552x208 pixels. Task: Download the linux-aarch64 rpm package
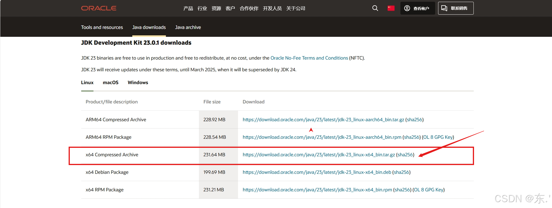tap(322, 137)
